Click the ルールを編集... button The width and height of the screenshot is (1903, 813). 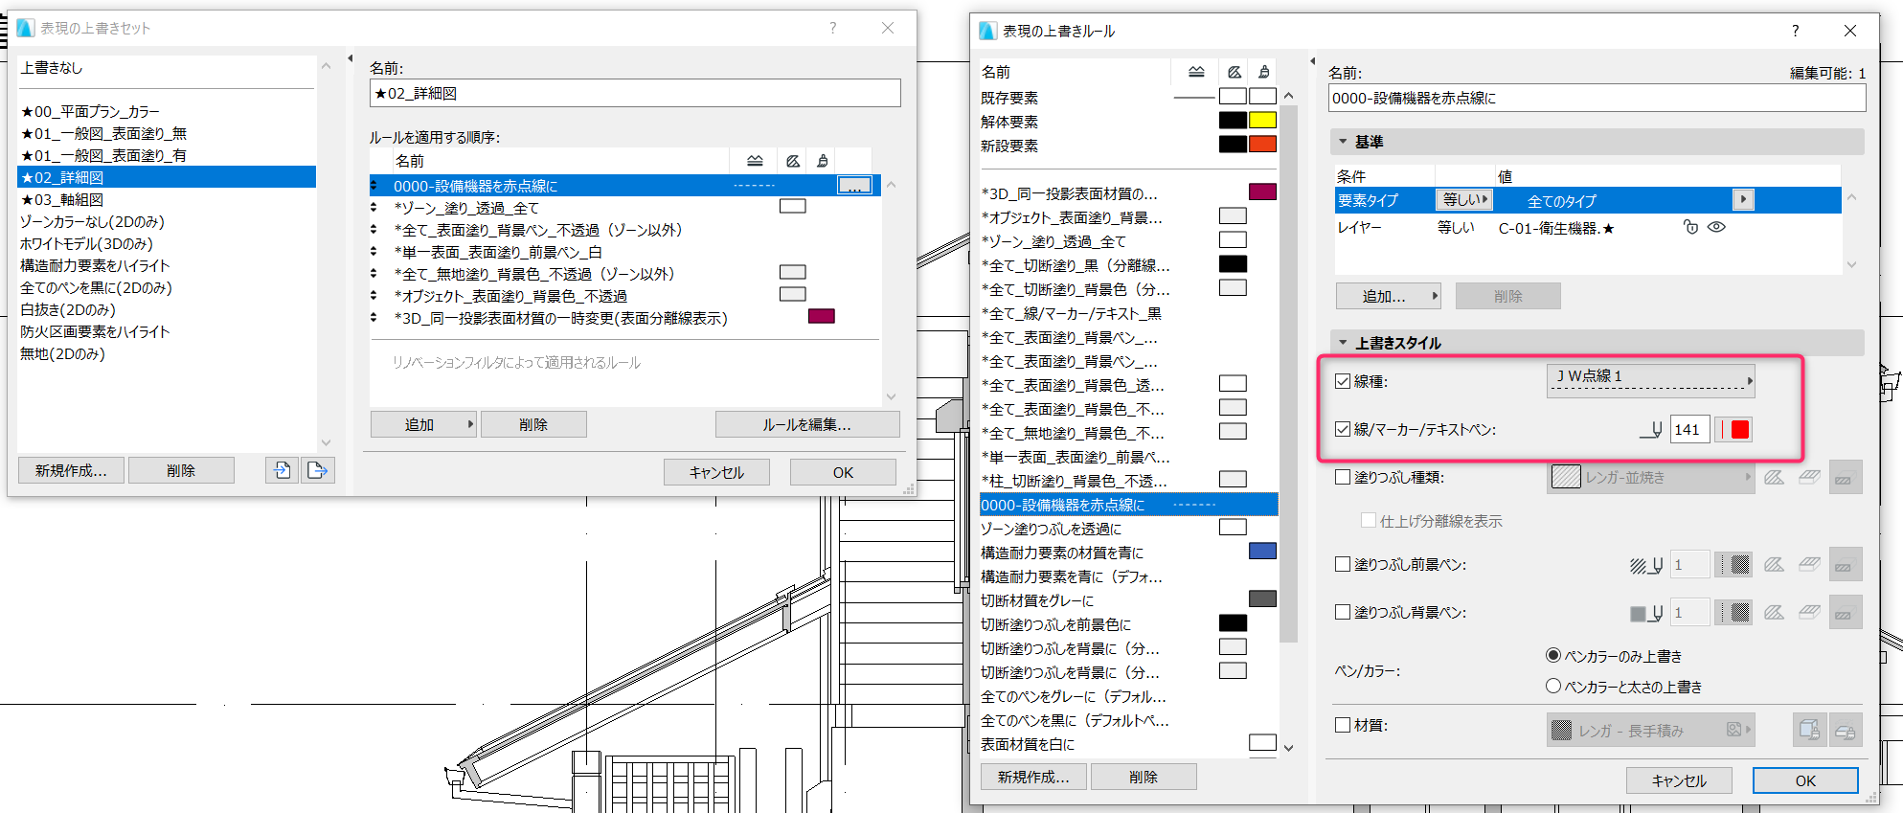[x=807, y=424]
